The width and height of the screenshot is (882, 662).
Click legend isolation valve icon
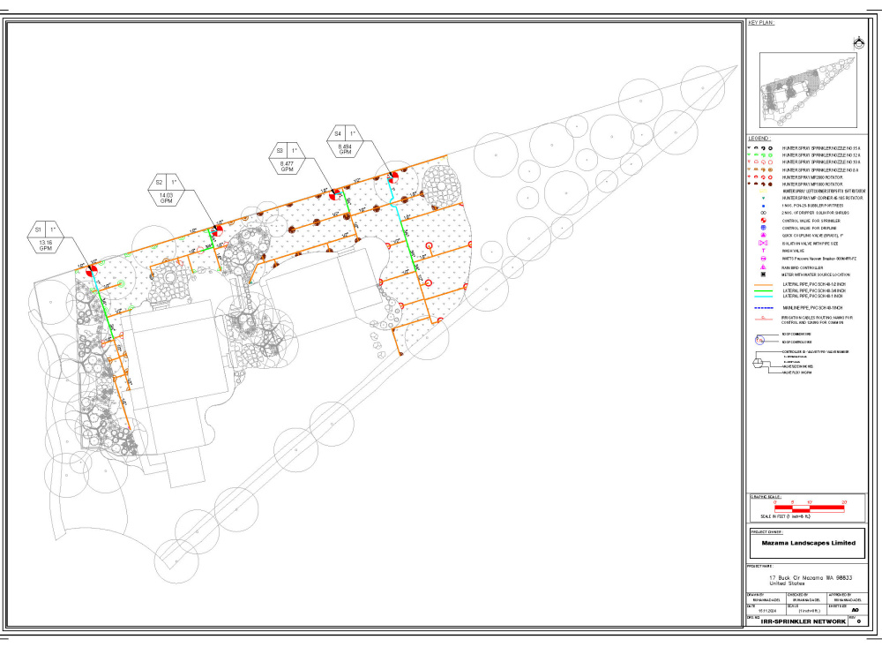click(x=763, y=243)
